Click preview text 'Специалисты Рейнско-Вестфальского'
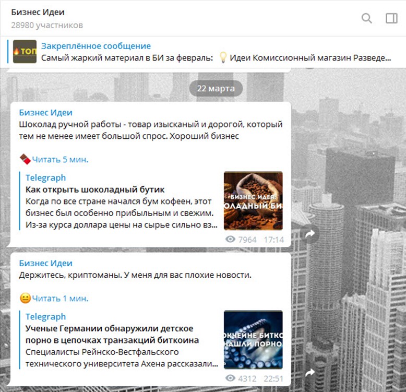The width and height of the screenshot is (406, 392). pos(102,352)
